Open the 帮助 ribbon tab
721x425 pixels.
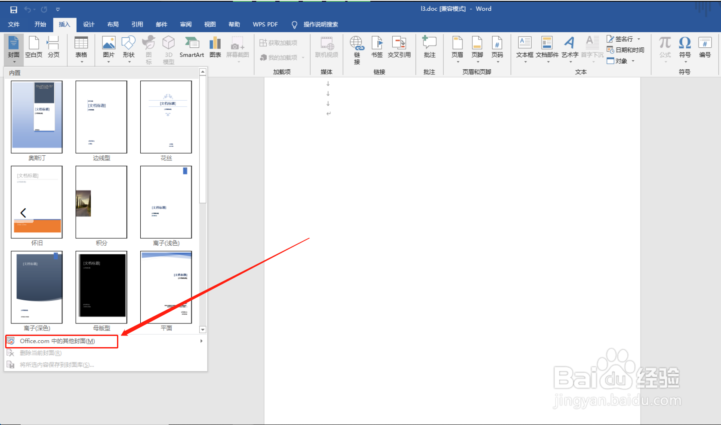tap(234, 25)
